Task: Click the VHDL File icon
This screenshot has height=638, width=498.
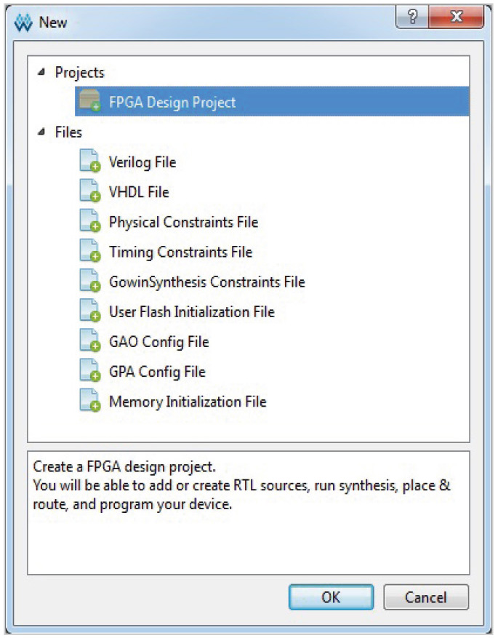Action: coord(89,192)
